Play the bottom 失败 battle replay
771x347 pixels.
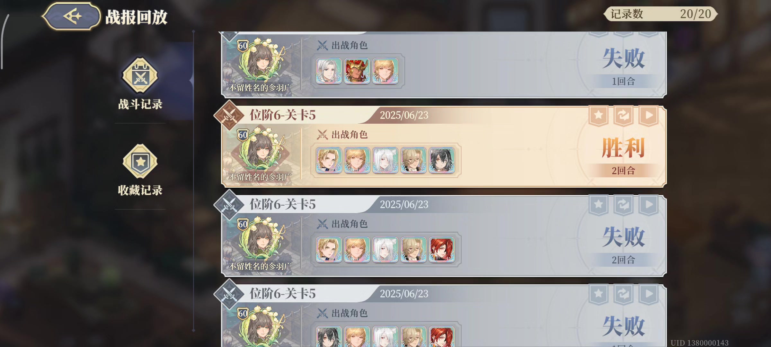pyautogui.click(x=649, y=294)
